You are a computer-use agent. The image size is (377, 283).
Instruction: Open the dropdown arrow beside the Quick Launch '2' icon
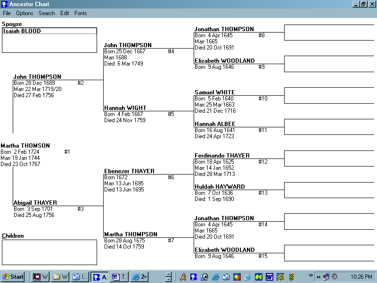[146, 277]
